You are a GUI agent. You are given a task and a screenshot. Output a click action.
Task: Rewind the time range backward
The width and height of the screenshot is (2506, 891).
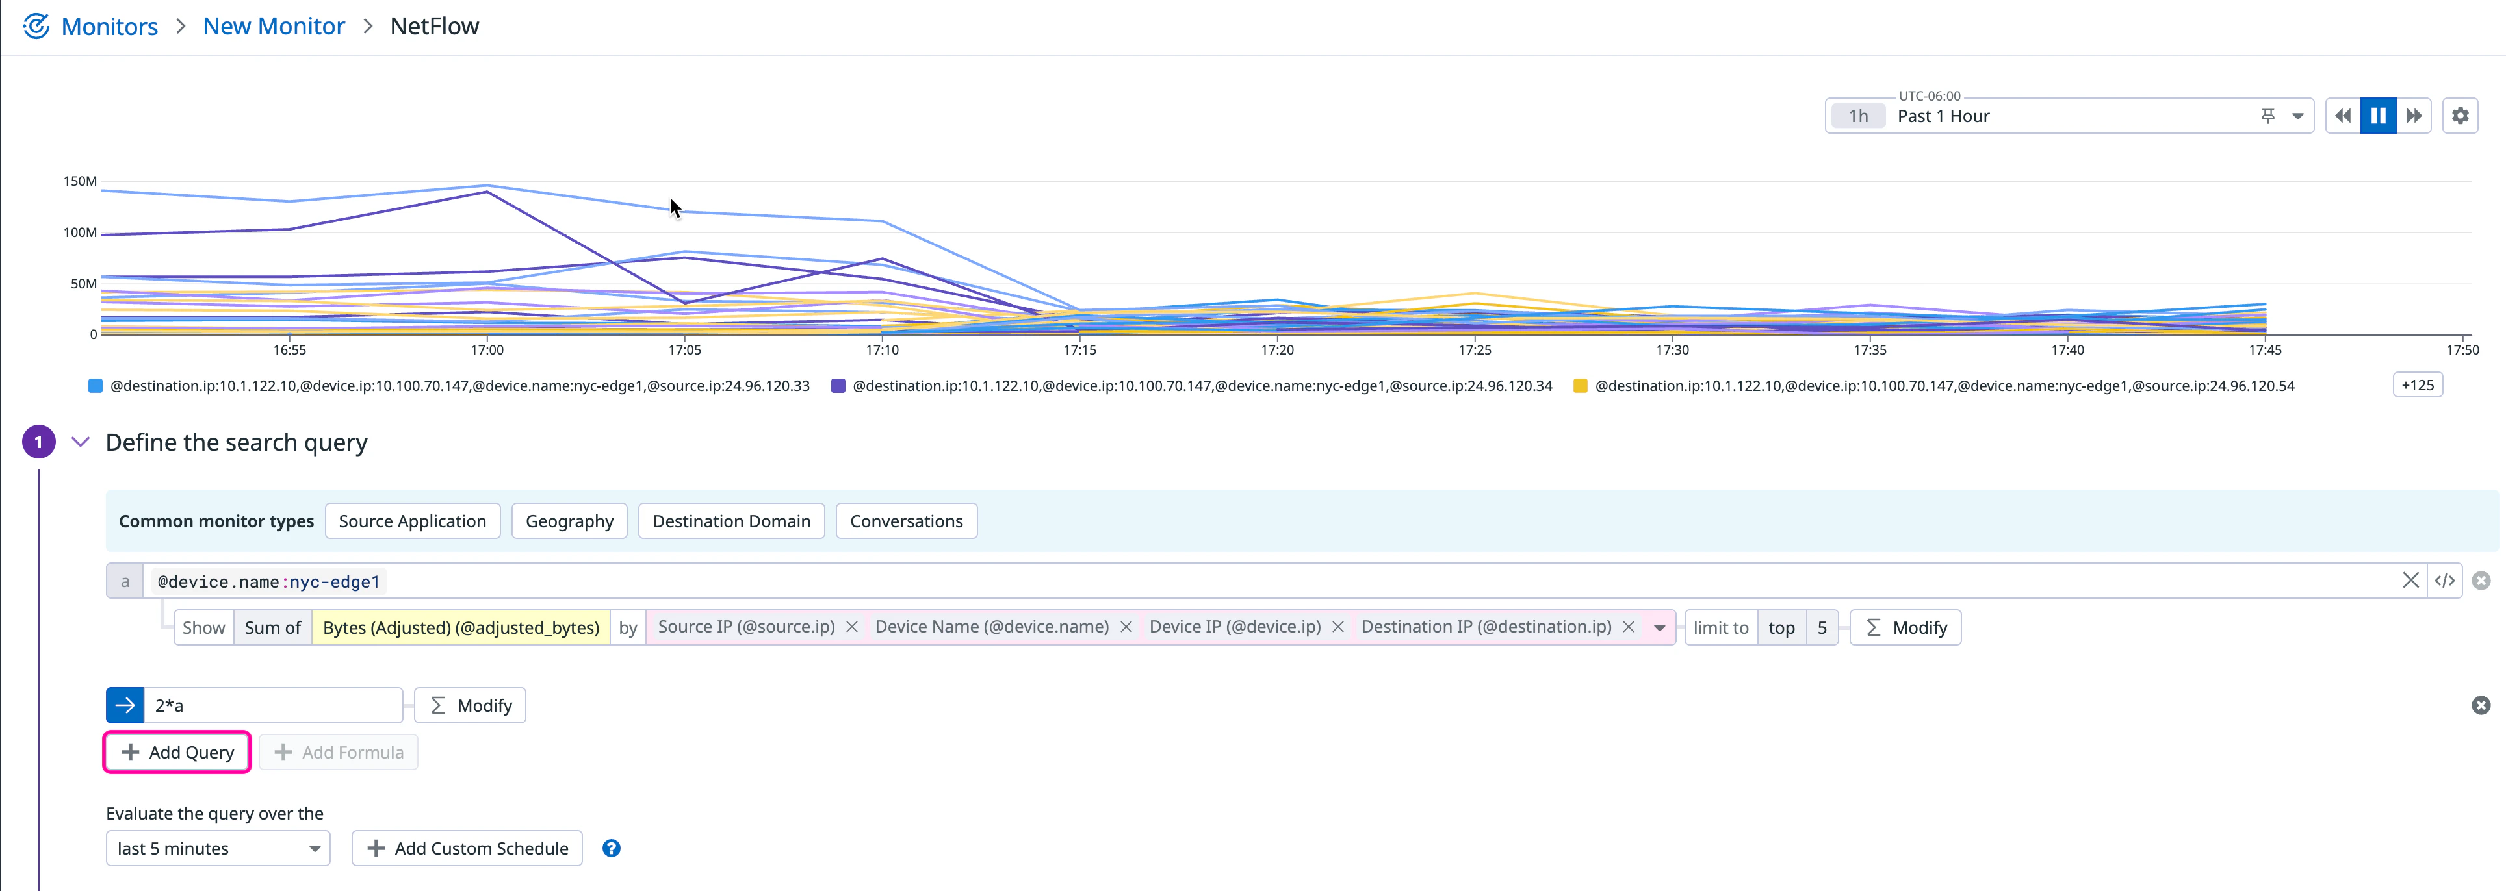2343,116
